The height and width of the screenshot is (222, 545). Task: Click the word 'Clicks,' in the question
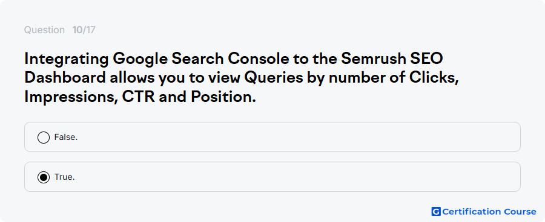434,78
